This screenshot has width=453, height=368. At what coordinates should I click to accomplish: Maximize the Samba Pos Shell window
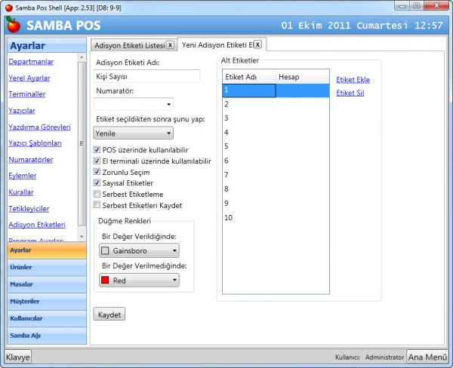(x=416, y=5)
